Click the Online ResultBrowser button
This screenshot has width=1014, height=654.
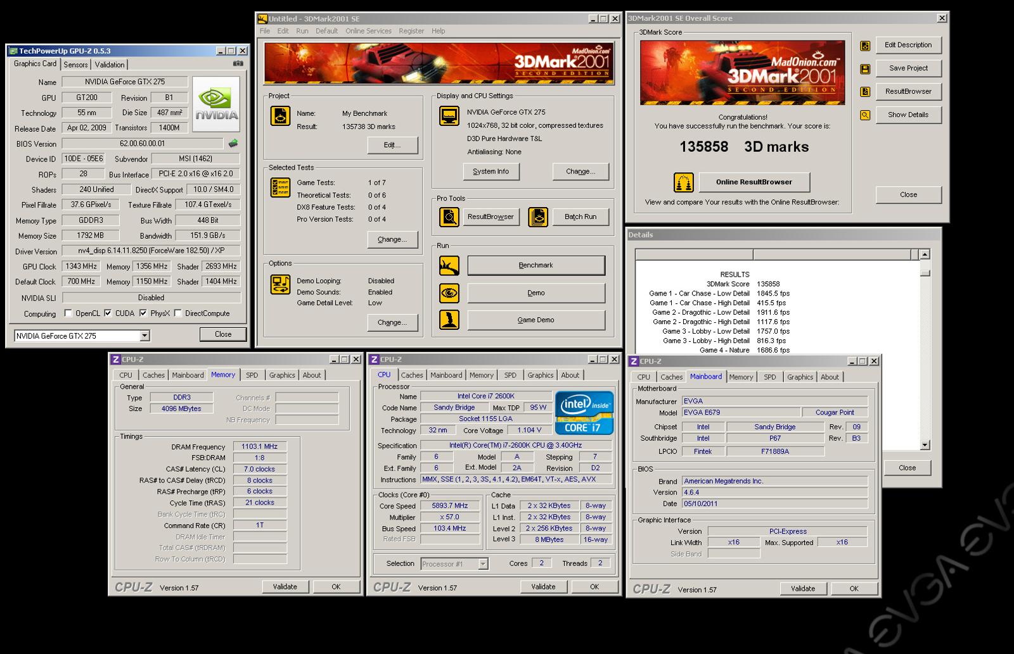(754, 182)
